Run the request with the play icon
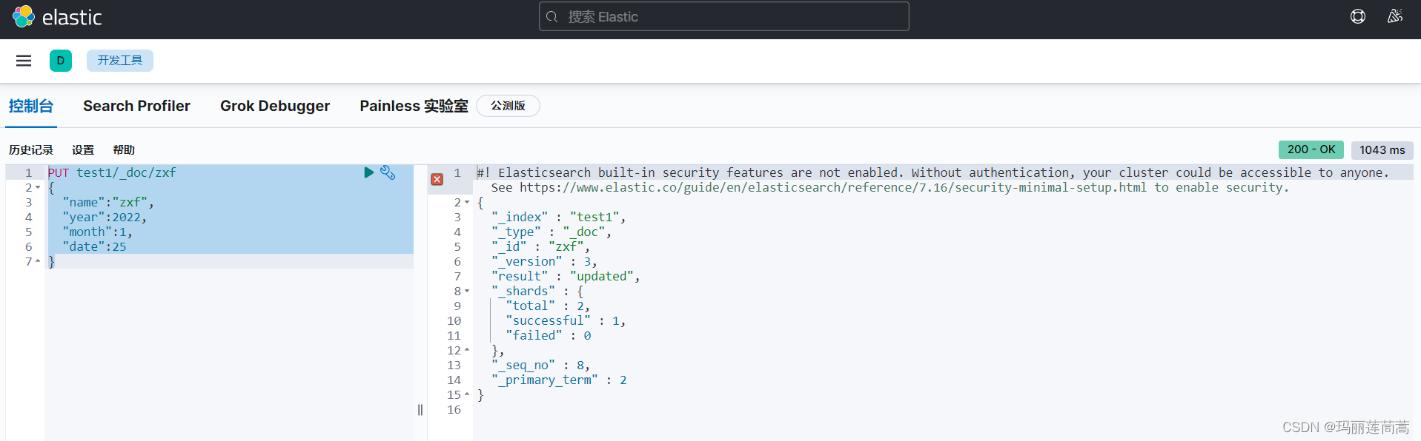1421x441 pixels. coord(368,172)
